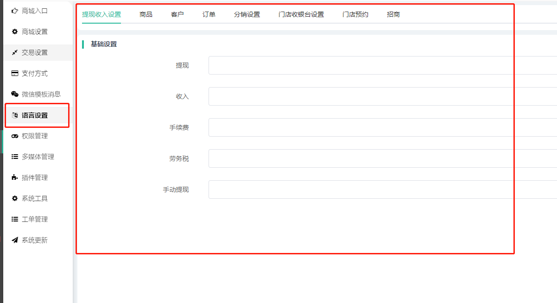Select the 门店预约 tab
This screenshot has width=557, height=303.
[355, 14]
